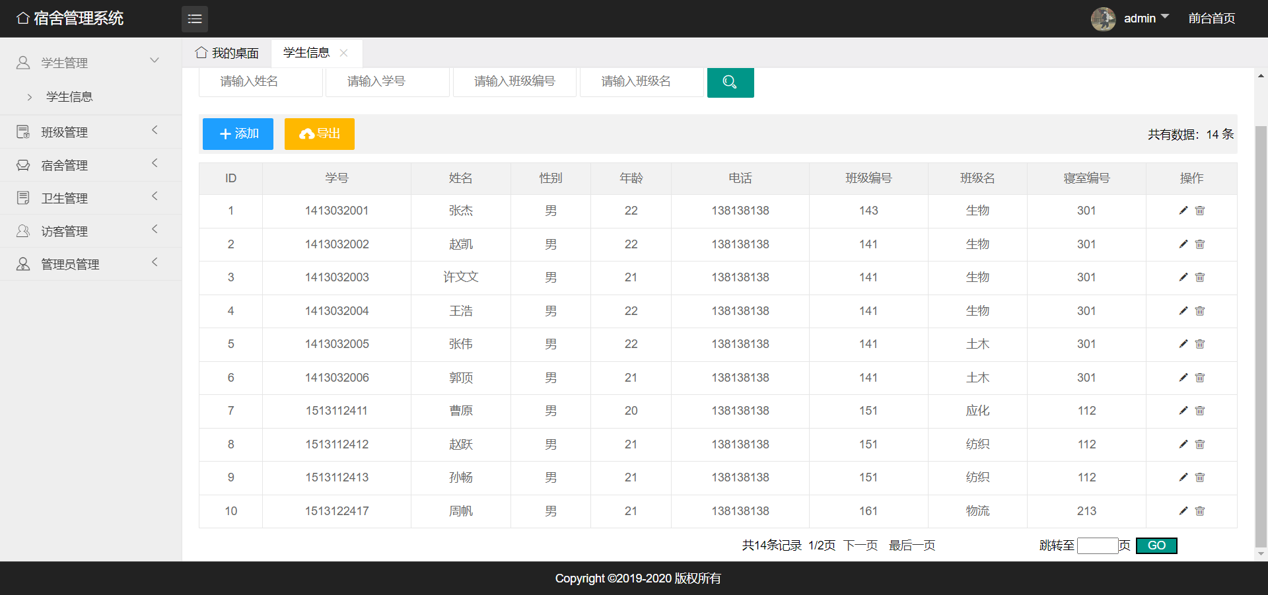The width and height of the screenshot is (1268, 595).
Task: Expand the 管理员管理 sidebar menu
Action: click(90, 264)
